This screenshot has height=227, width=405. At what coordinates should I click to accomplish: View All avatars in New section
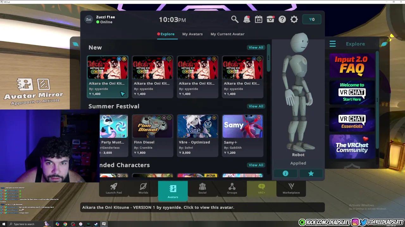(x=256, y=48)
